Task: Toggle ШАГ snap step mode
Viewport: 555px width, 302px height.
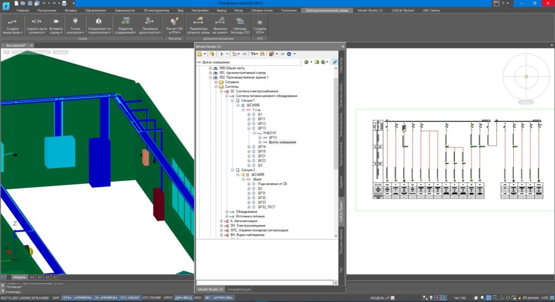Action: [55, 298]
